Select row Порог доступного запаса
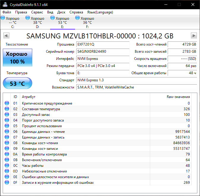Viewport: 200px width, 196px height. pos(97,120)
